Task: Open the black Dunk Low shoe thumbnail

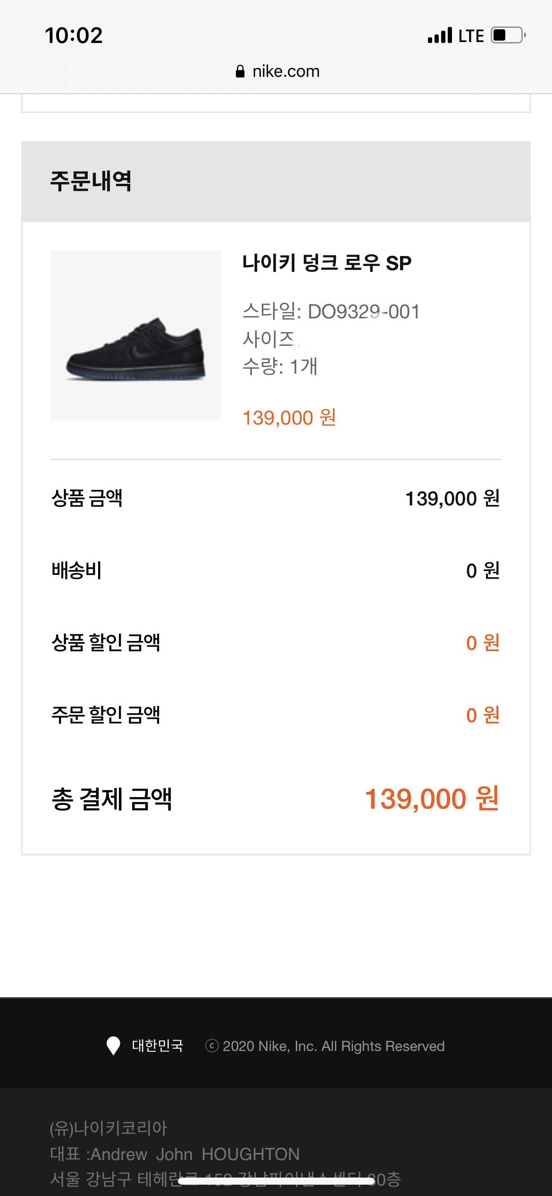Action: [136, 335]
